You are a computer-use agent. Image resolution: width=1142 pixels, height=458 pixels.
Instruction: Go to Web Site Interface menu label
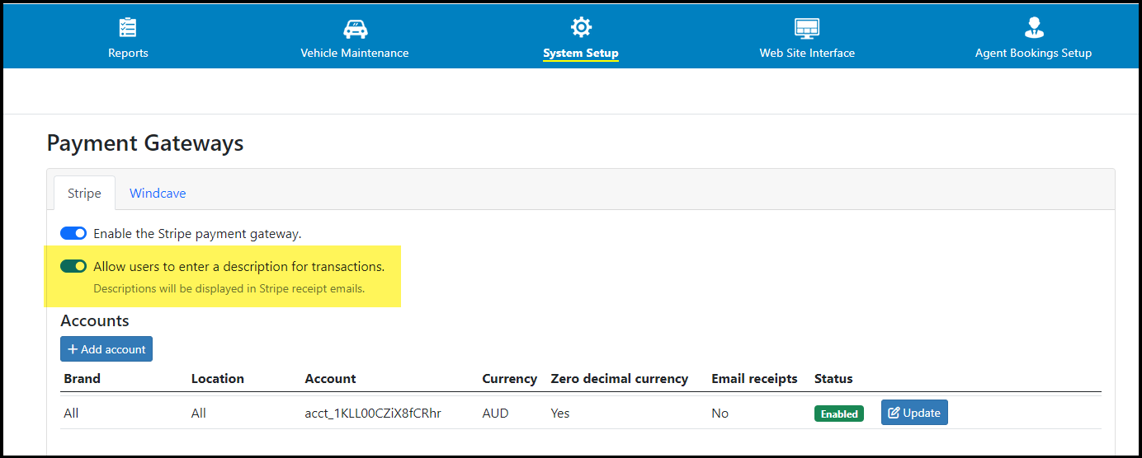click(807, 53)
